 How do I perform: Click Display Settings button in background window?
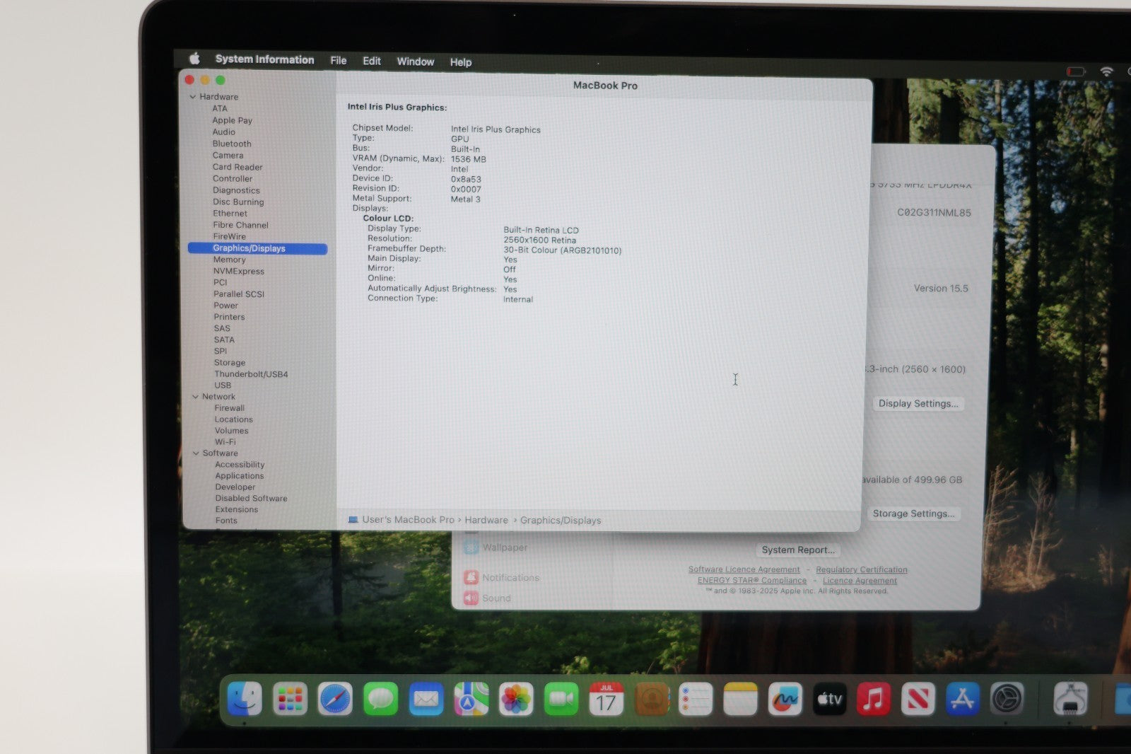(918, 403)
